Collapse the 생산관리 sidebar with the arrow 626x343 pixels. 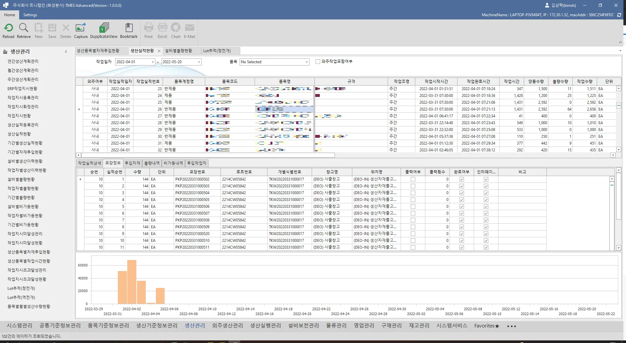click(66, 52)
